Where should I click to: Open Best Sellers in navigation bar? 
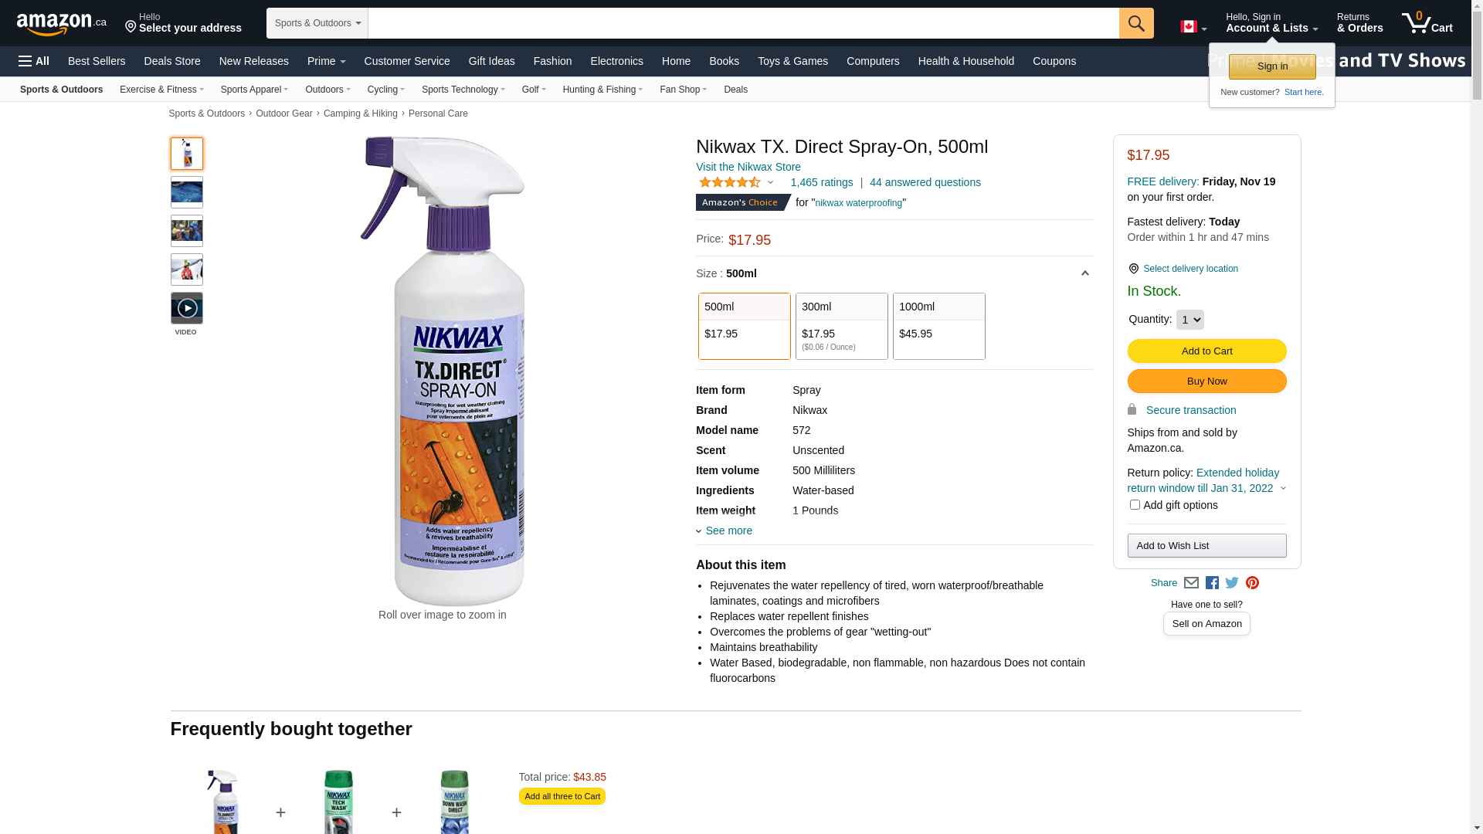[97, 61]
